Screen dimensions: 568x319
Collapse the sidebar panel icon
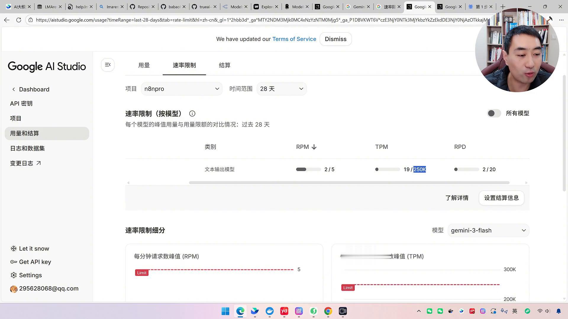108,65
